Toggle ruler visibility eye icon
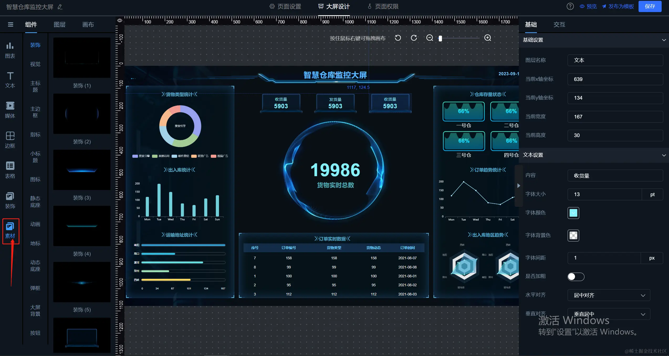Screen dimensions: 669x356 coord(120,20)
